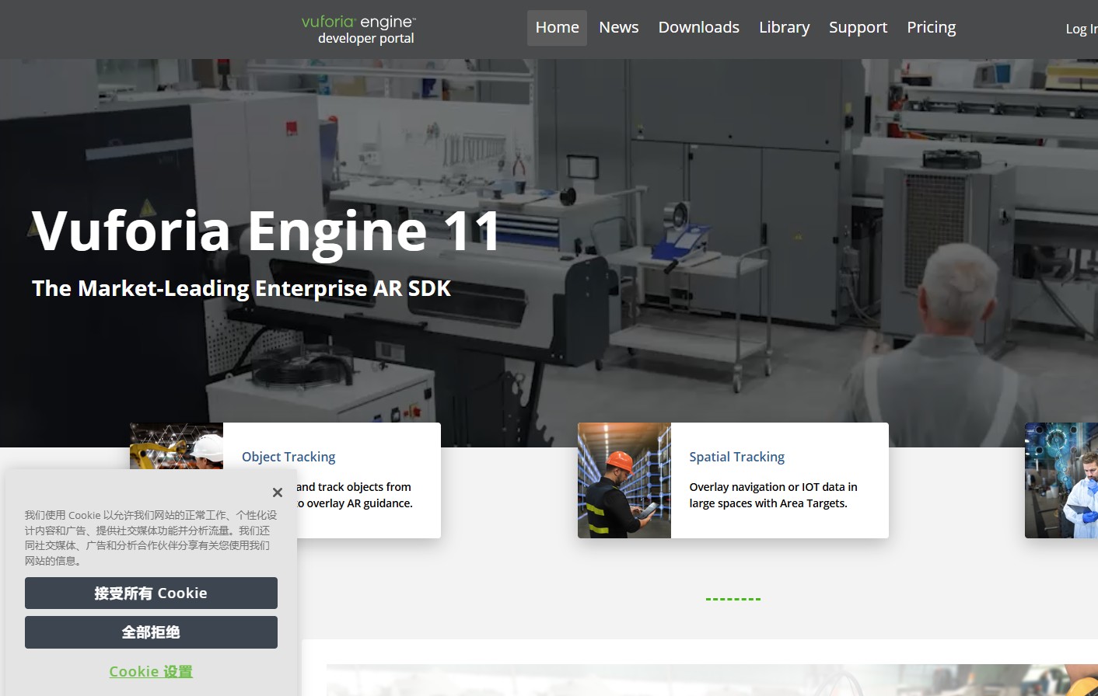Click the cookie notice paragraph text

(x=151, y=538)
